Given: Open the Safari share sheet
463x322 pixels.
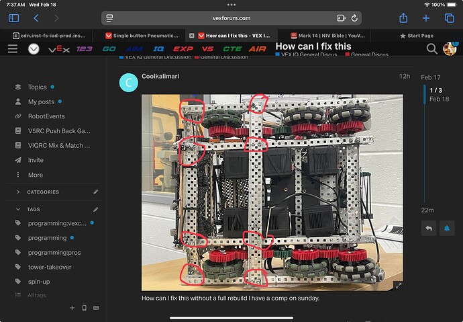Looking at the screenshot, I should (403, 17).
